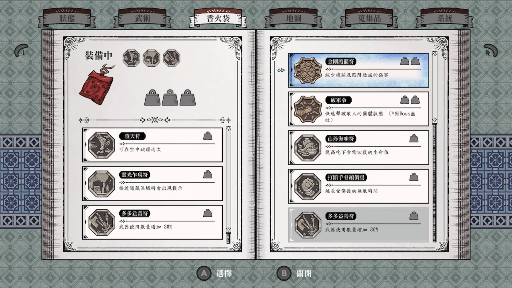Choose the 山珍海味符 food talisman icon

point(308,148)
